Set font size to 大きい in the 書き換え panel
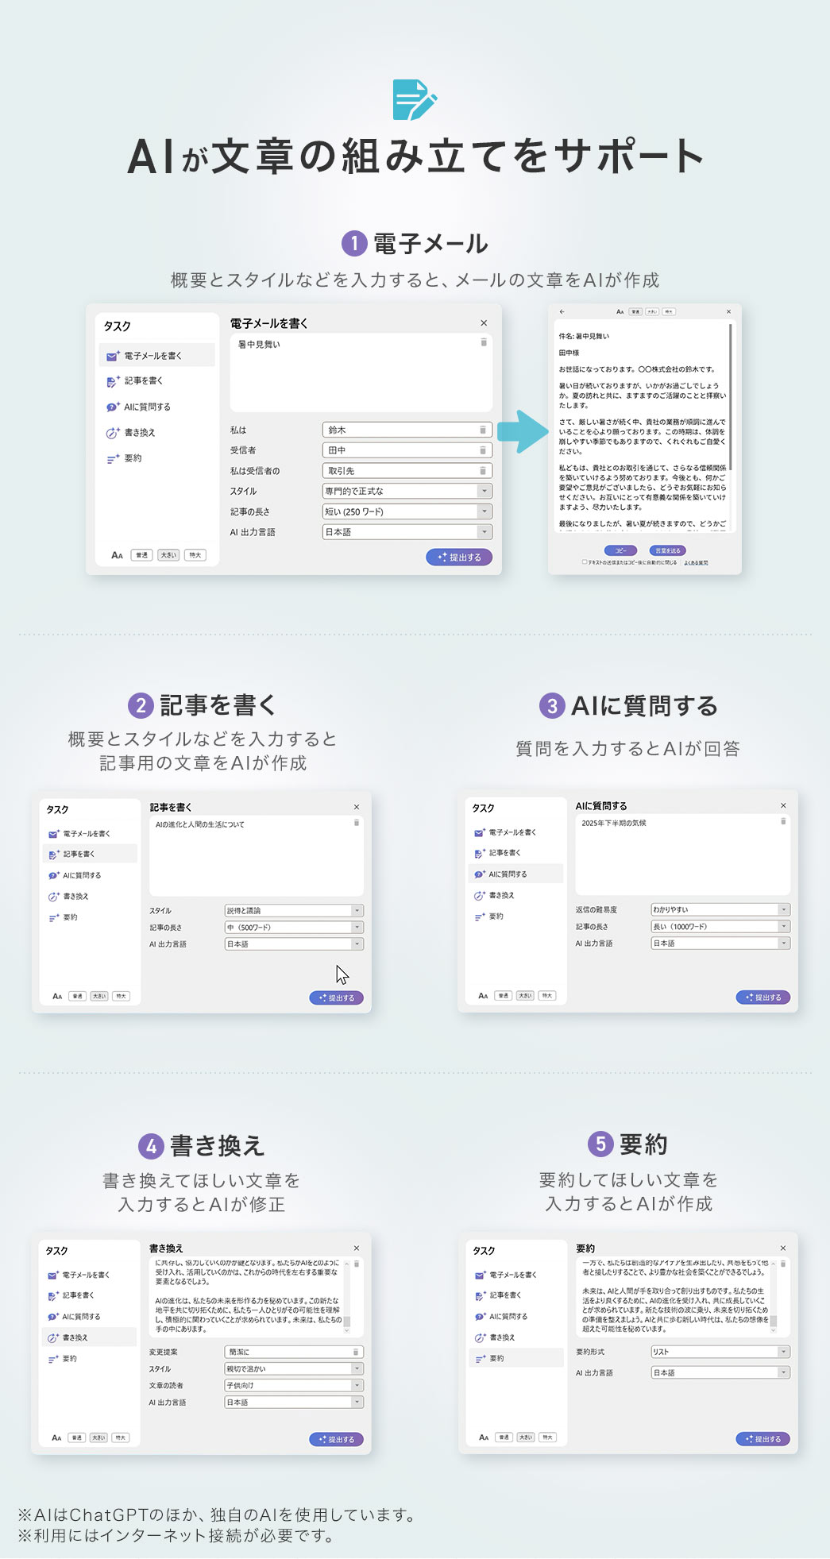The width and height of the screenshot is (830, 1559). tap(98, 1437)
